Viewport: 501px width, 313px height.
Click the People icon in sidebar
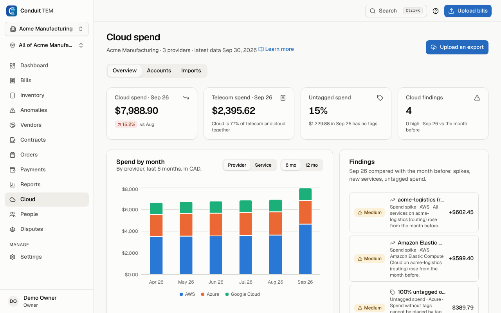point(13,214)
